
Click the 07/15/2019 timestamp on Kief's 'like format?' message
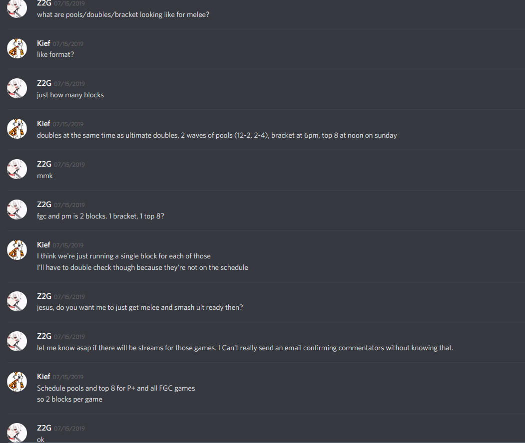[68, 44]
